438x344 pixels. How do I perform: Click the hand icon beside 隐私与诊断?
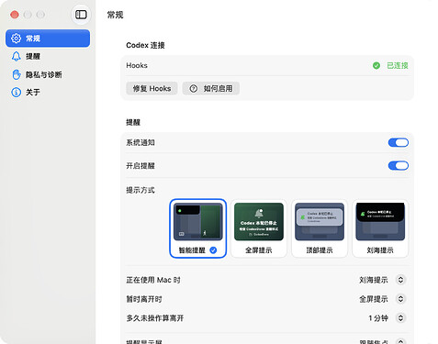[x=16, y=74]
